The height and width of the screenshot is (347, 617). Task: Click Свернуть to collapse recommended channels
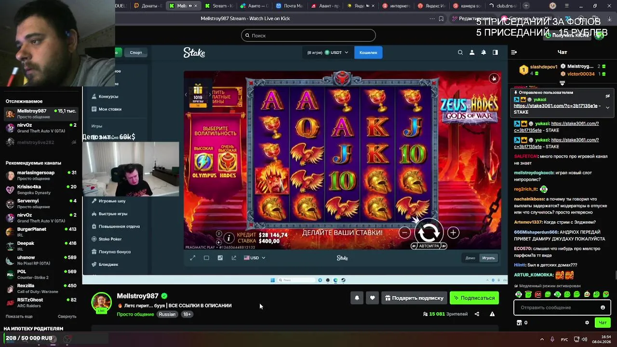[67, 317]
